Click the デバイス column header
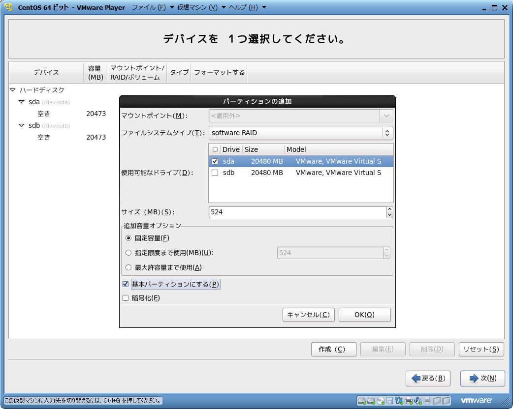Image resolution: width=513 pixels, height=409 pixels. [x=46, y=73]
